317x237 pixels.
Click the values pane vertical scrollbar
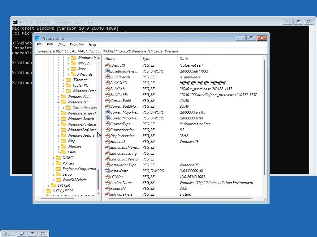tap(264, 117)
